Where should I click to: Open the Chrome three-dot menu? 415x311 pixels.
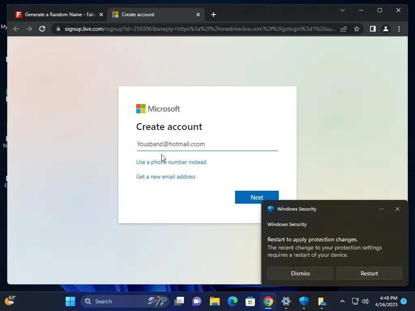coord(399,29)
